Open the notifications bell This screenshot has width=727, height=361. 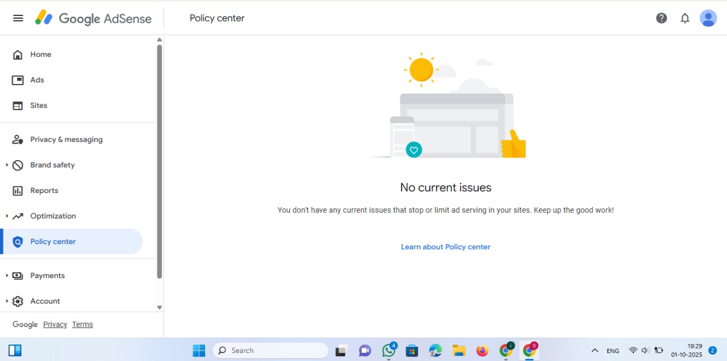pyautogui.click(x=685, y=18)
